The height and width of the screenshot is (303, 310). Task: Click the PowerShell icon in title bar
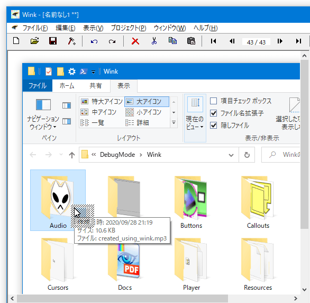click(83, 72)
